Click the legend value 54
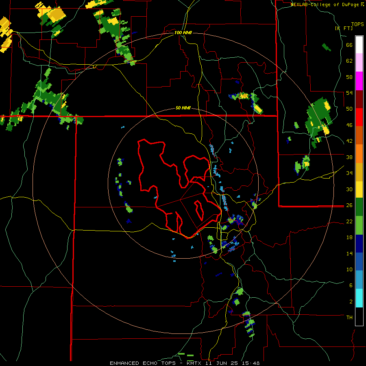The image size is (366, 366). (x=349, y=93)
